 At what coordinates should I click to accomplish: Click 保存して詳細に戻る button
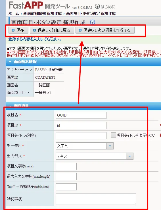[x=52, y=30]
